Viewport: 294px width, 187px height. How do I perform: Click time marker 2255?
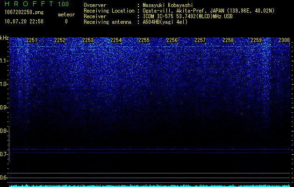(144, 40)
